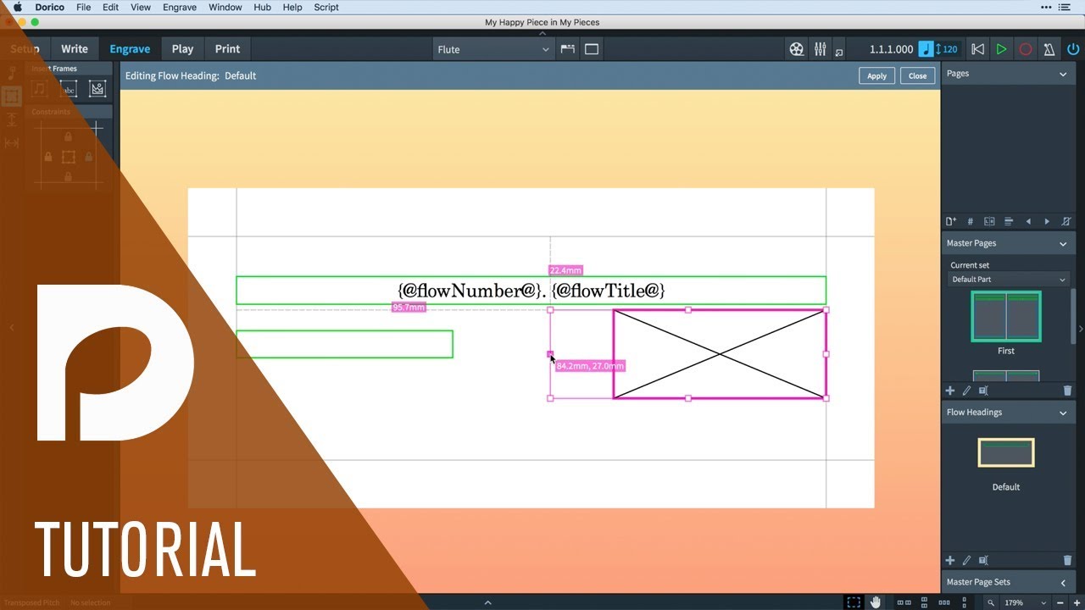The width and height of the screenshot is (1085, 610).
Task: Open the video window film reel icon
Action: pyautogui.click(x=796, y=49)
